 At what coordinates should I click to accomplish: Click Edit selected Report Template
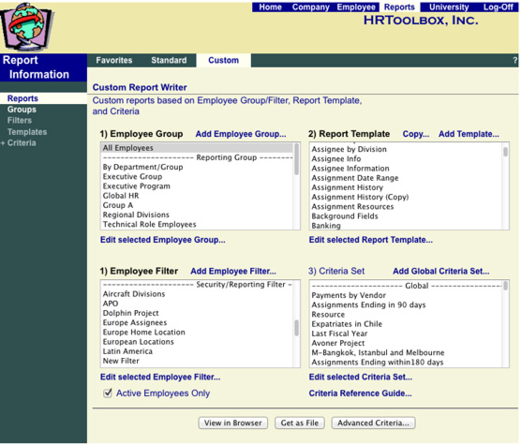[370, 240]
